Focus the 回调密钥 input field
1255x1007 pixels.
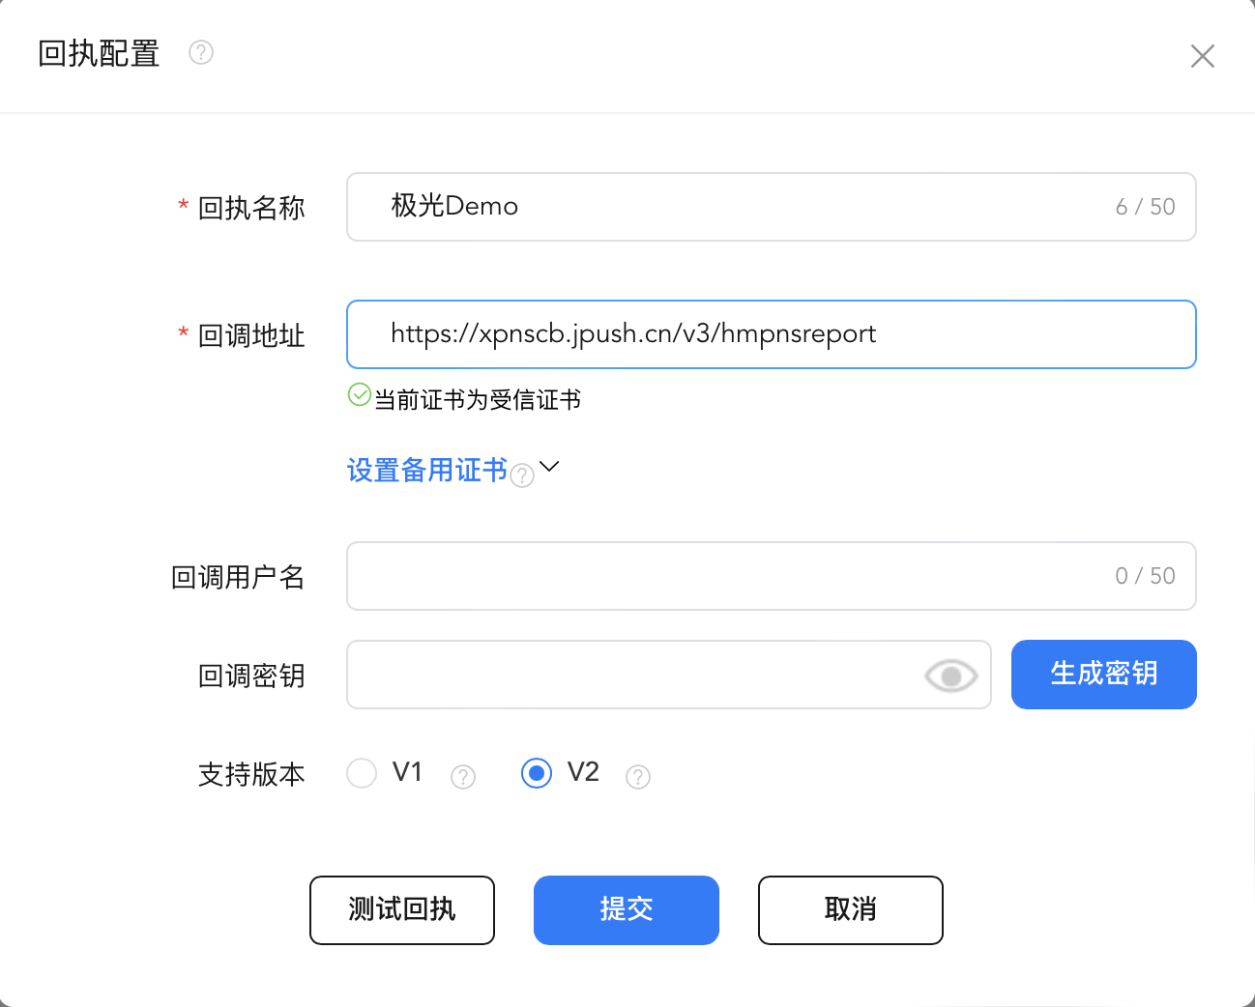(x=628, y=675)
